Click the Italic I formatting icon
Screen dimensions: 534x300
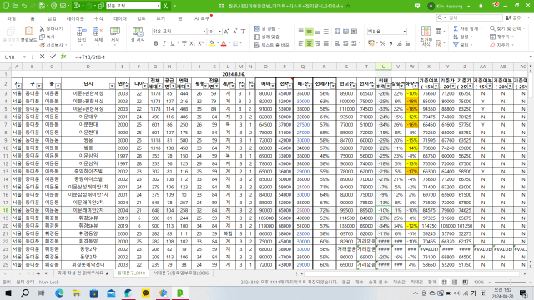[164, 43]
